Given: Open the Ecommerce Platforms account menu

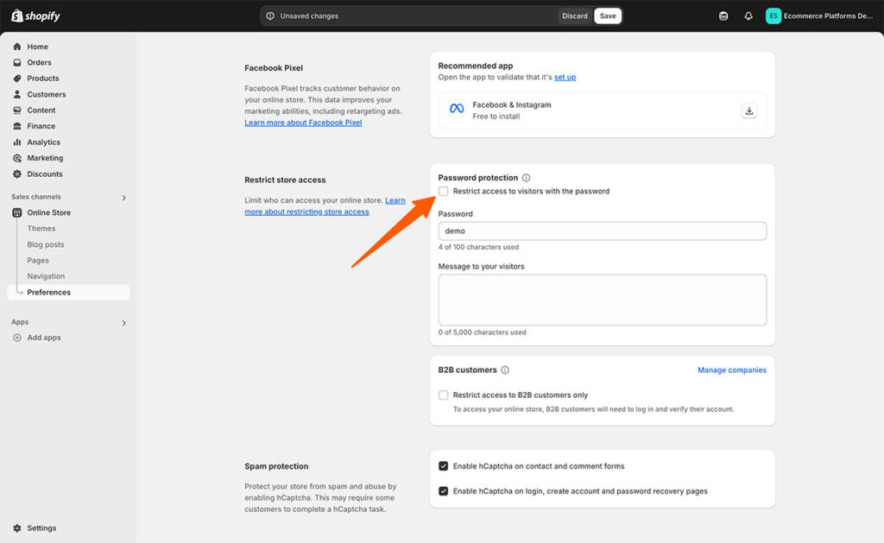Looking at the screenshot, I should click(820, 16).
